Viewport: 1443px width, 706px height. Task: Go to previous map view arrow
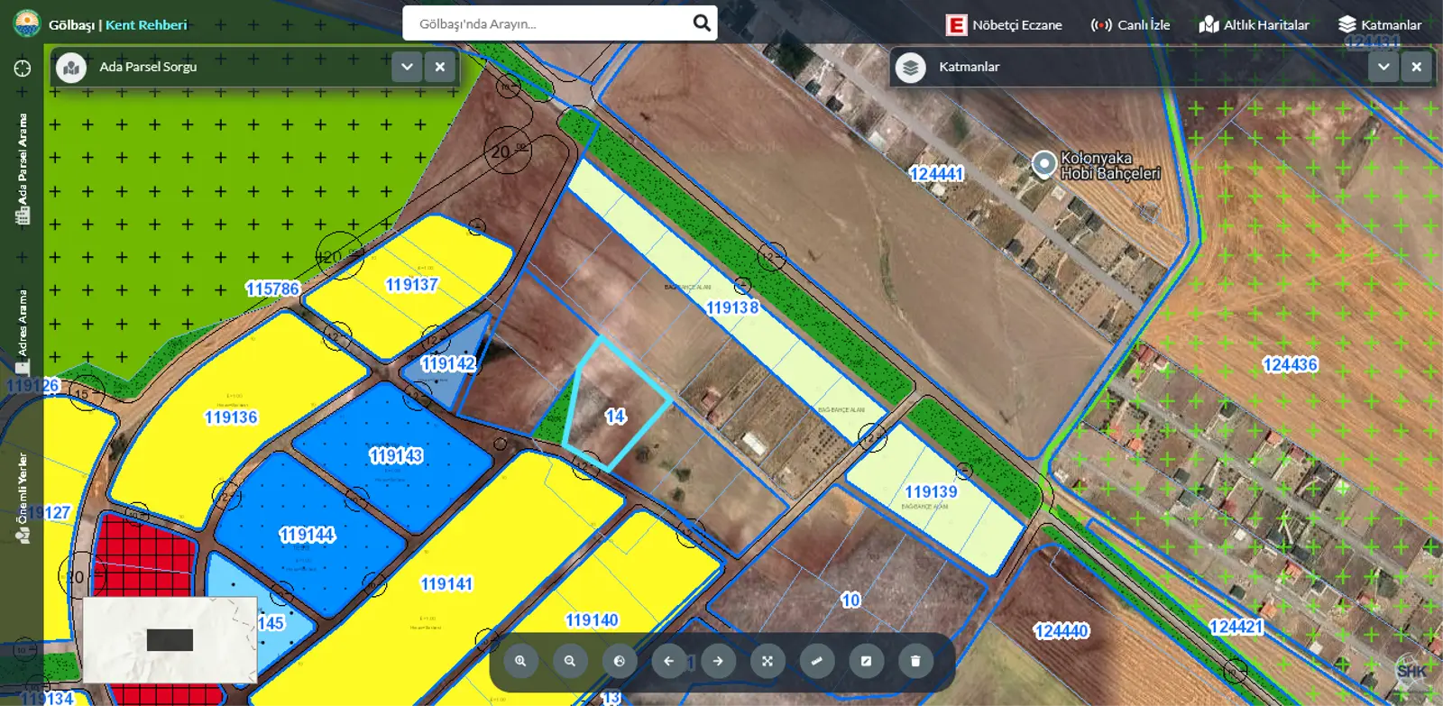[x=669, y=661]
